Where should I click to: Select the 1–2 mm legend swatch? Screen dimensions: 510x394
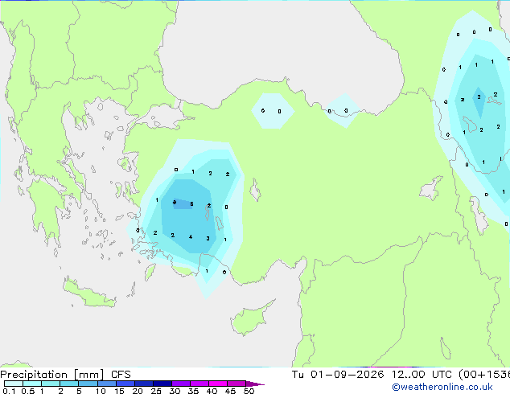pos(51,384)
